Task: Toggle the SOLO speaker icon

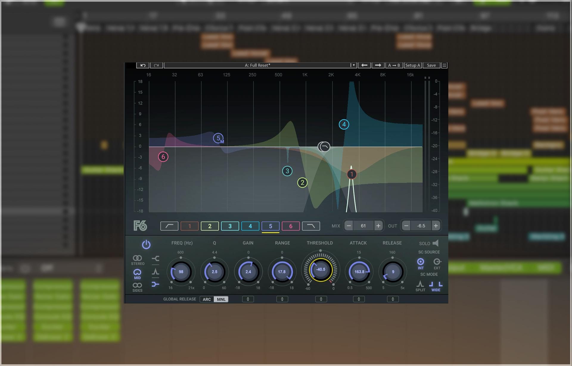Action: 436,243
